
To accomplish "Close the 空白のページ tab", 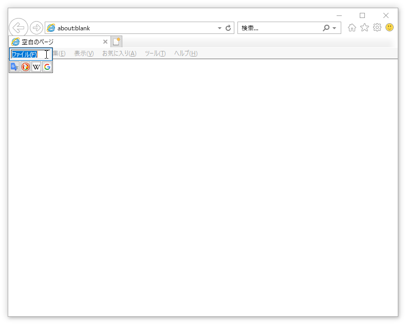I will tap(105, 42).
